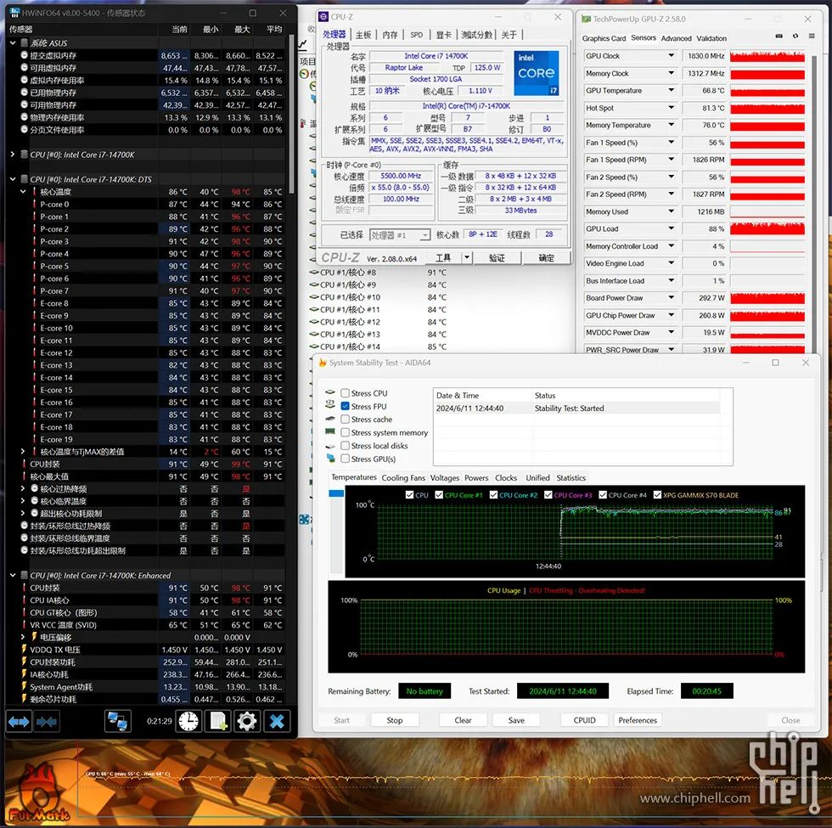
Task: Enable the Stress CPU checkbox
Action: tap(346, 393)
